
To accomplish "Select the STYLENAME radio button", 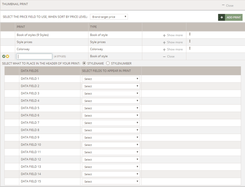I will 84,63.
